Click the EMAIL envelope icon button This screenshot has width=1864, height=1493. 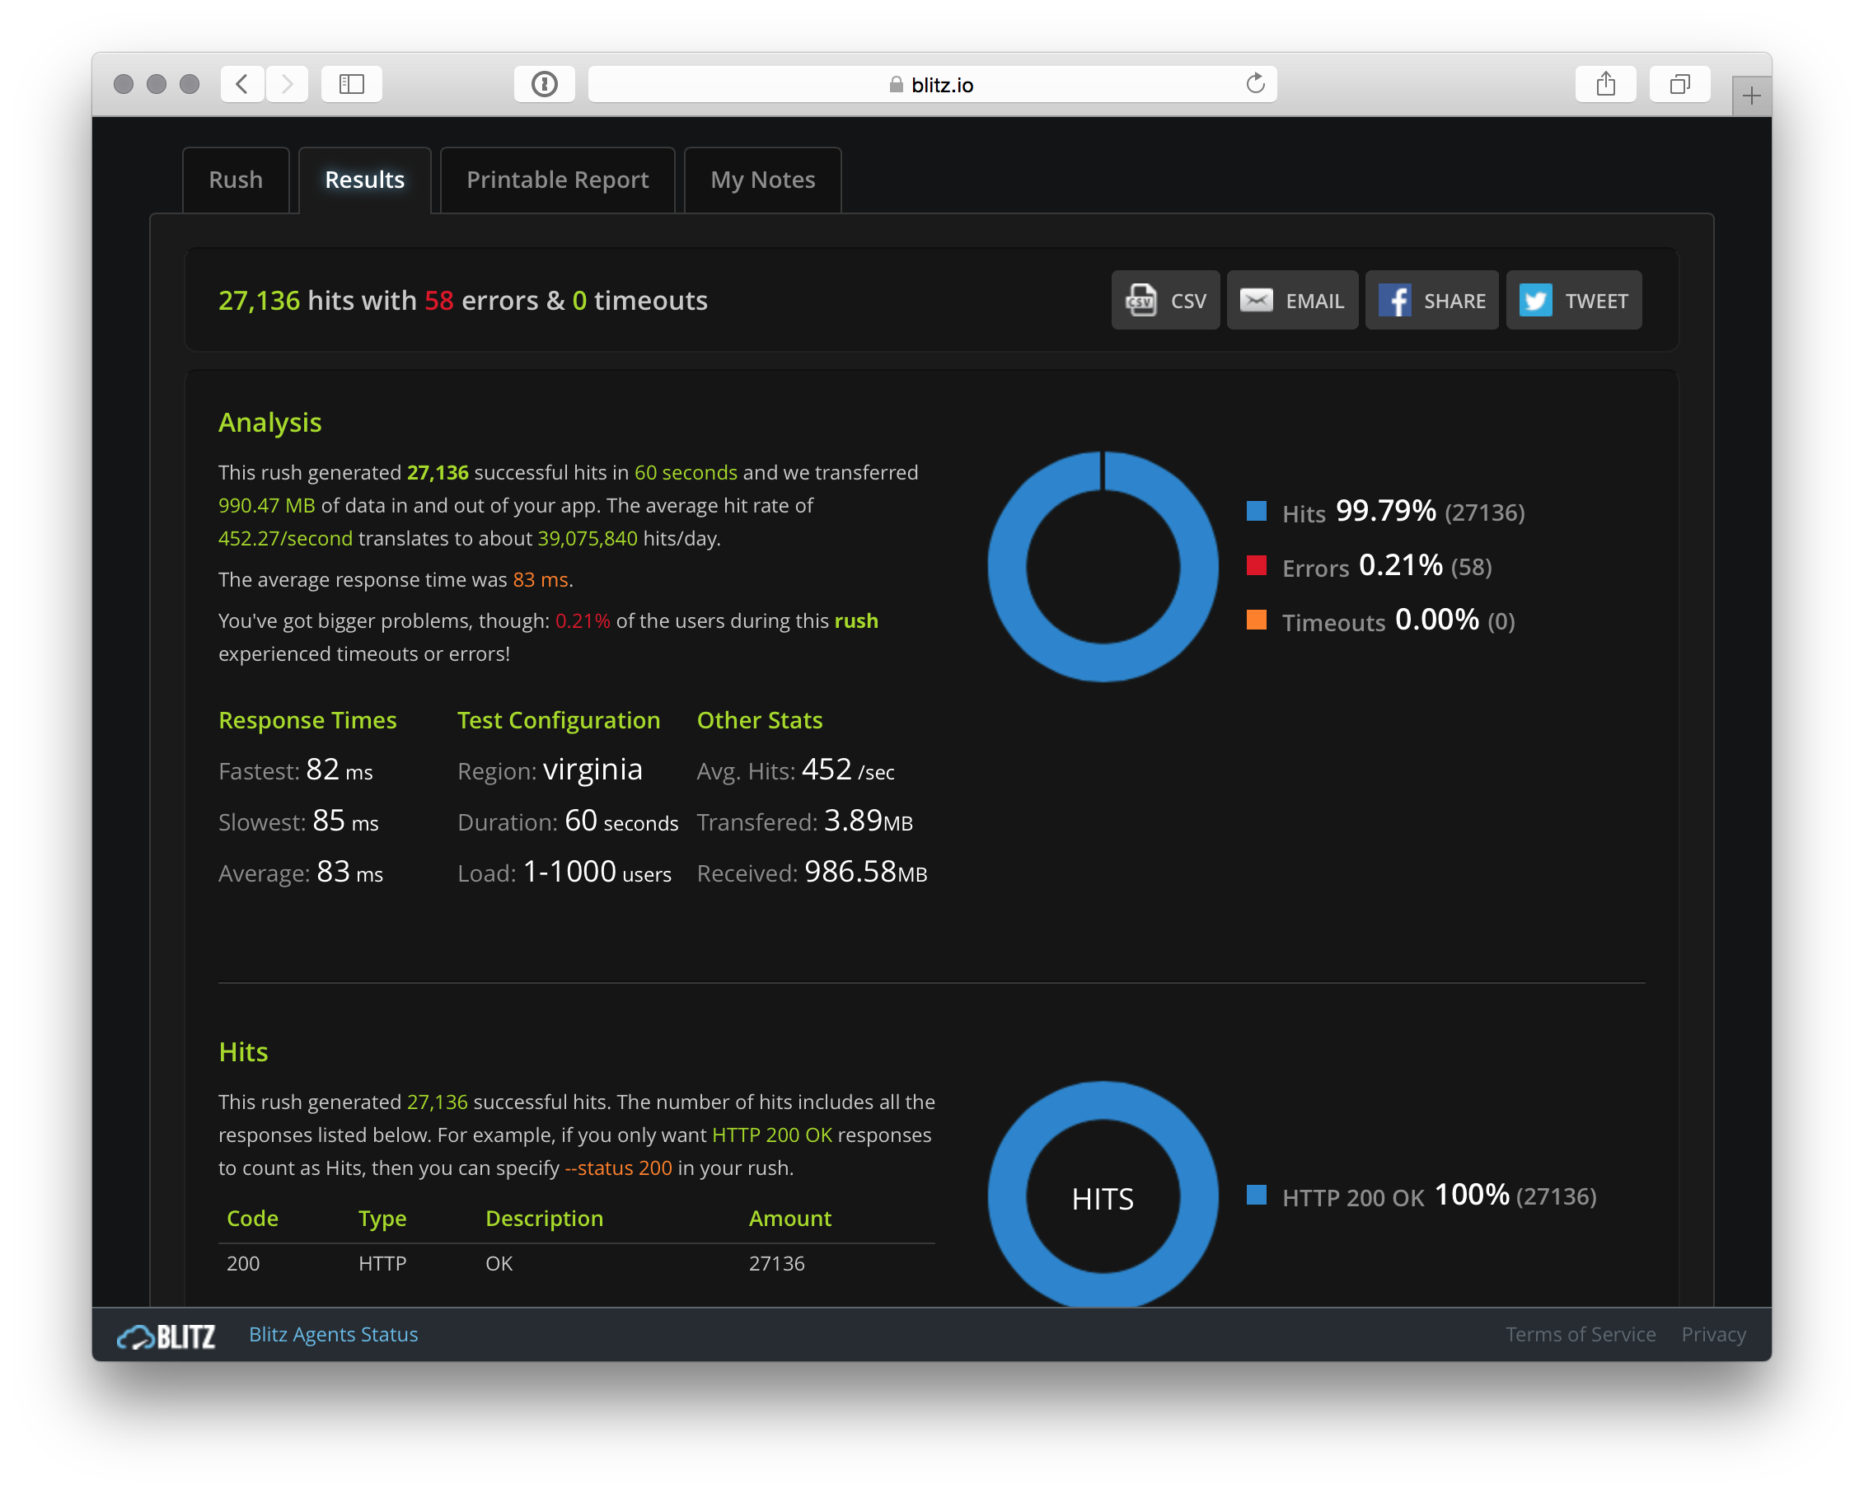[1291, 300]
